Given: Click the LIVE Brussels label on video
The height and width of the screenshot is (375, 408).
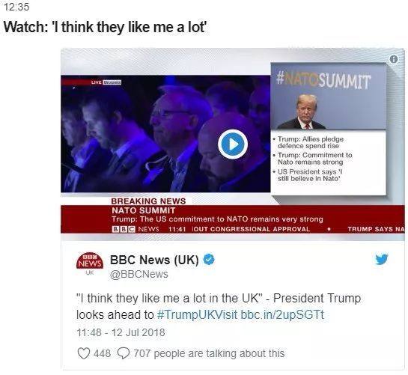Looking at the screenshot, I should [106, 82].
